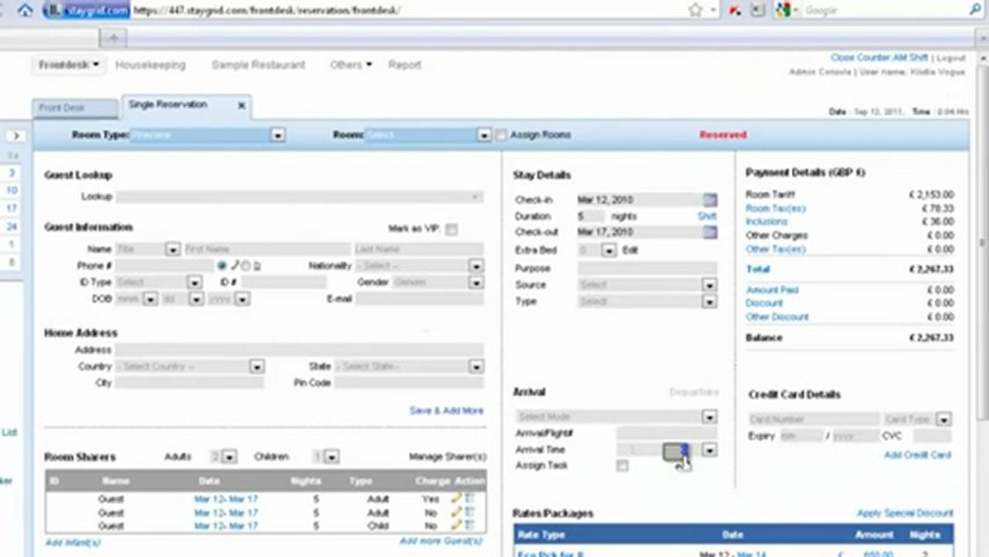Open the Inclusions link
989x557 pixels.
[x=766, y=222]
